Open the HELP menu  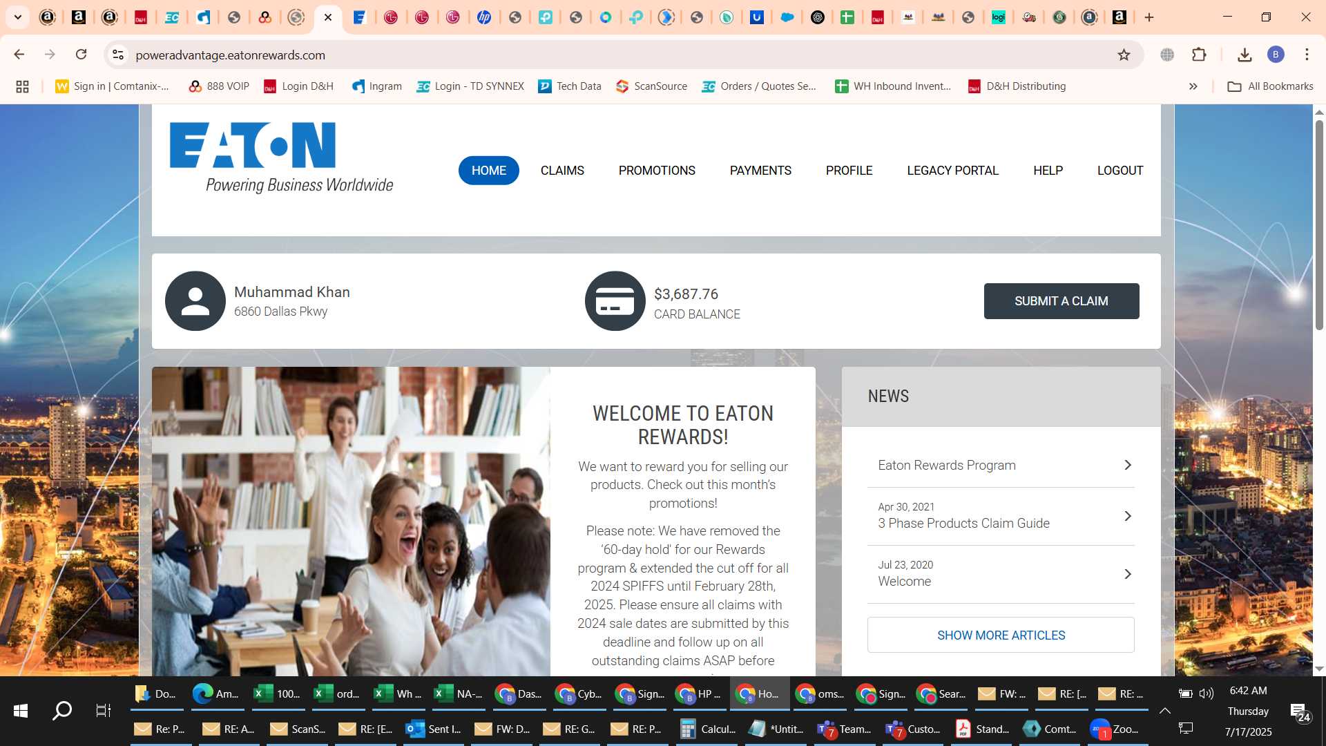tap(1048, 171)
